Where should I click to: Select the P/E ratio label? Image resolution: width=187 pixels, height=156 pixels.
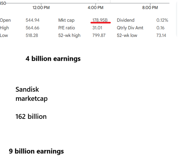pyautogui.click(x=66, y=28)
